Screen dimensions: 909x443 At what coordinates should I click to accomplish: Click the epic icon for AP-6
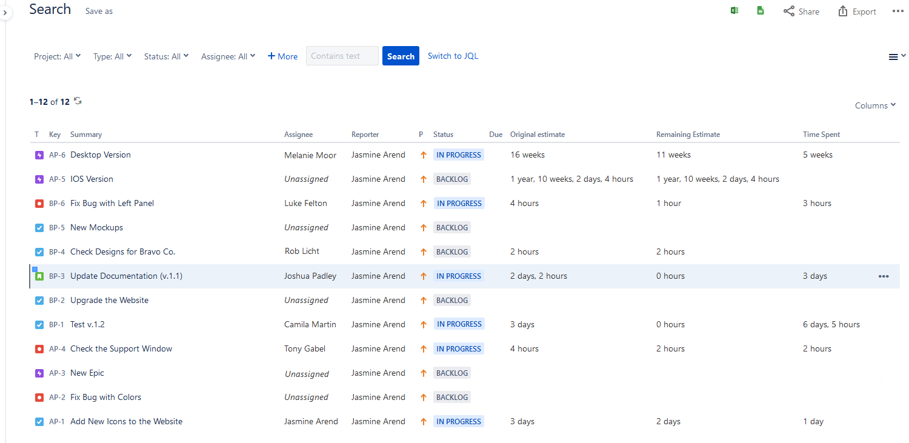[x=39, y=155]
